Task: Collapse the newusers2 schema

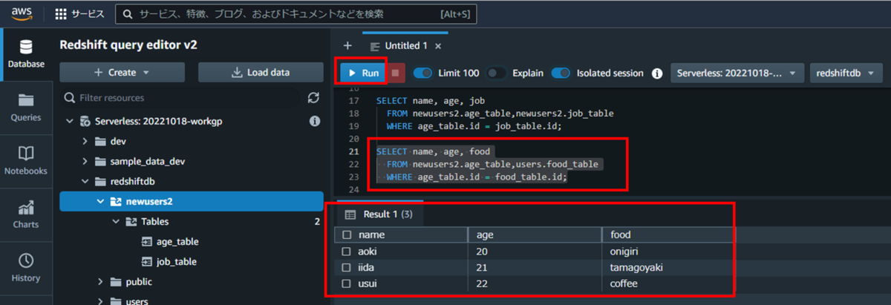Action: [100, 201]
